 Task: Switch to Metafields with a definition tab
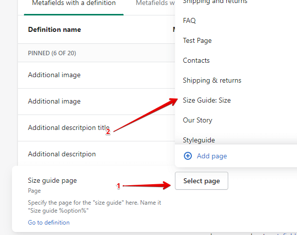pos(74,3)
